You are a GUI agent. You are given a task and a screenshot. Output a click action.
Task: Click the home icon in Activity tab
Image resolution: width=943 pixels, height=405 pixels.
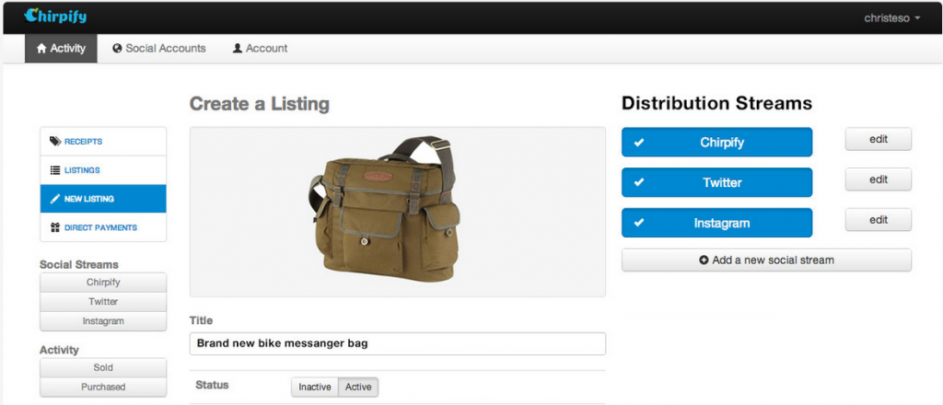point(41,49)
